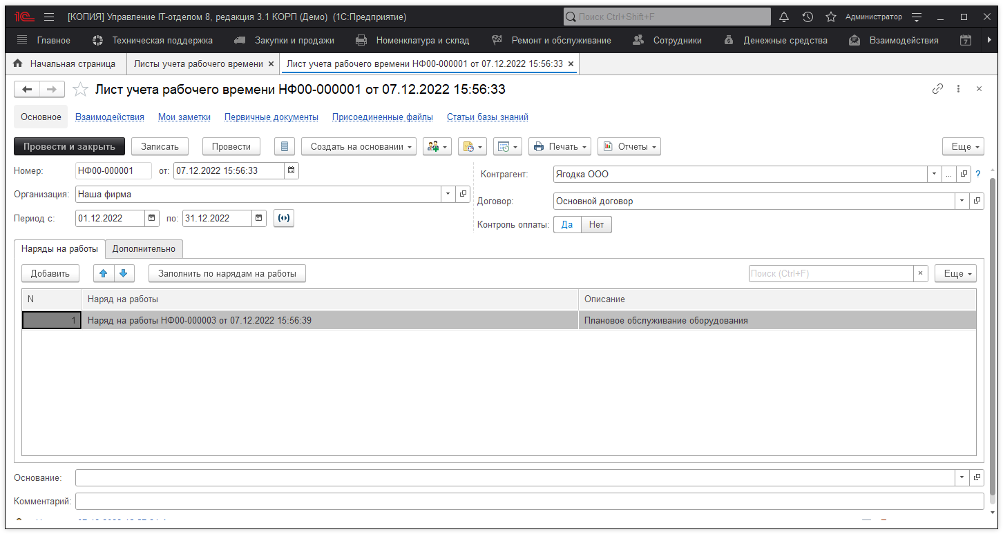1003x534 pixels.
Task: Open the Печать dropdown menu
Action: tap(560, 146)
